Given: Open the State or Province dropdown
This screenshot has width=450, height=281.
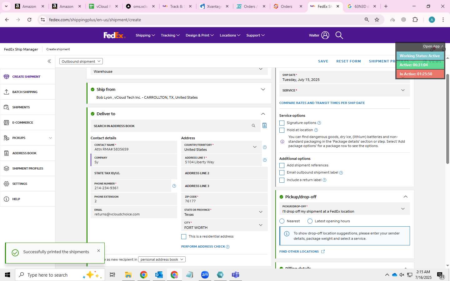Looking at the screenshot, I should pyautogui.click(x=224, y=212).
